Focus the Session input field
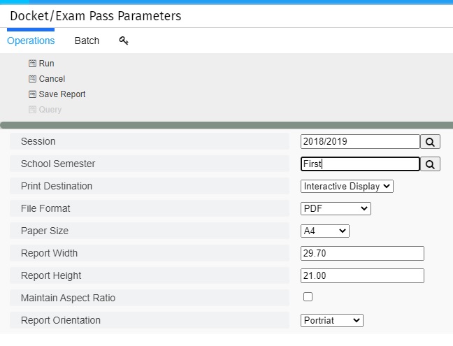453x346 pixels. (360, 141)
